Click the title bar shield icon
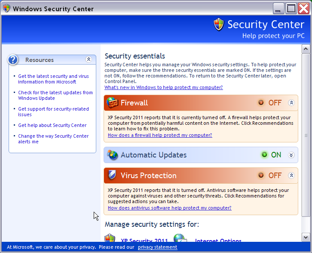This screenshot has width=312, height=253. tap(6, 8)
